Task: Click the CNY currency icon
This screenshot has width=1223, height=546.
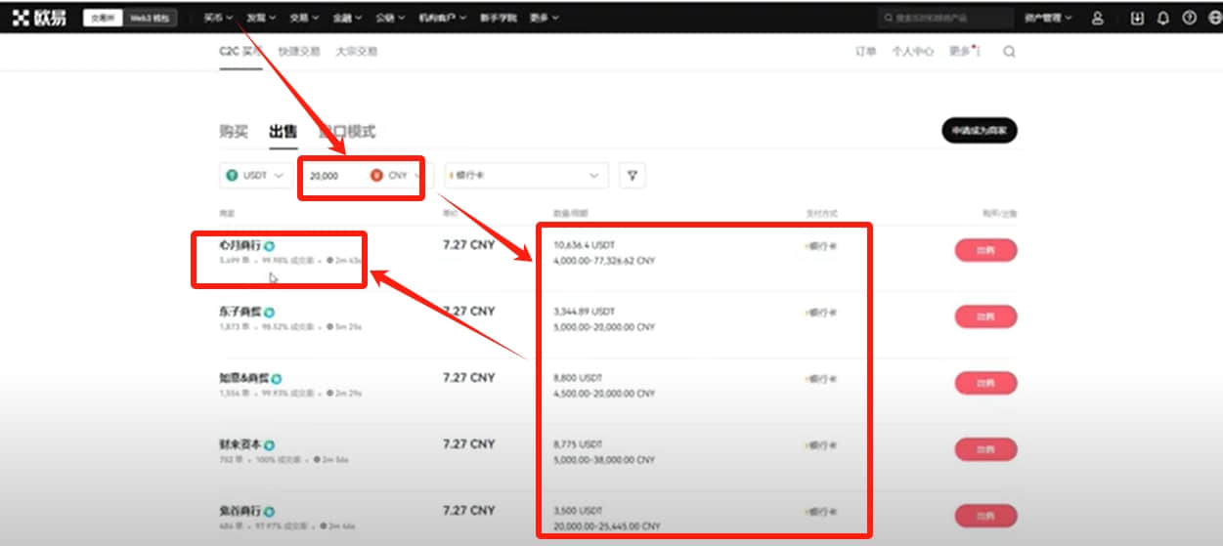Action: (x=376, y=176)
